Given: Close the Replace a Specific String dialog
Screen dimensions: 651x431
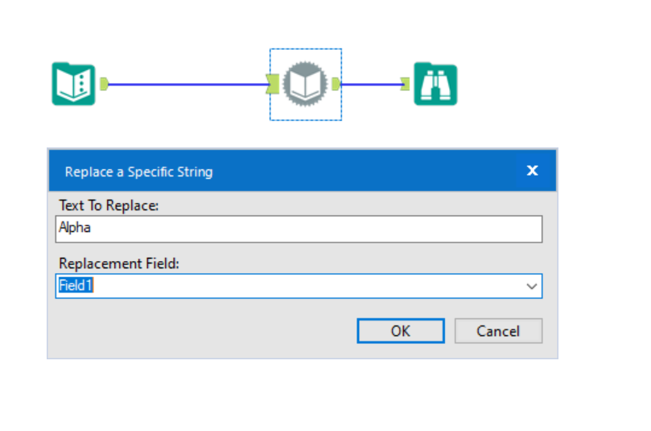Looking at the screenshot, I should 532,171.
